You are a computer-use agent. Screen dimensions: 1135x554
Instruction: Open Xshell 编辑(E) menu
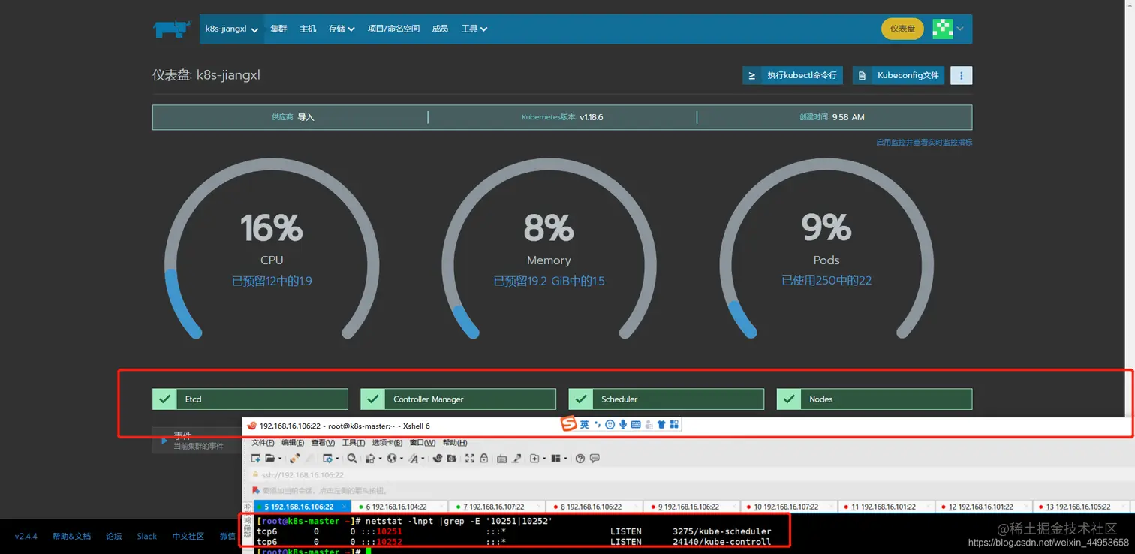(293, 443)
